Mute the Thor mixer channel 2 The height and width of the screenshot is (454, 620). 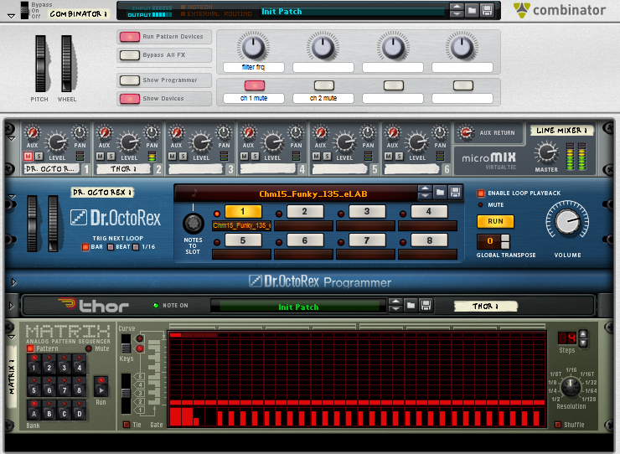[101, 156]
